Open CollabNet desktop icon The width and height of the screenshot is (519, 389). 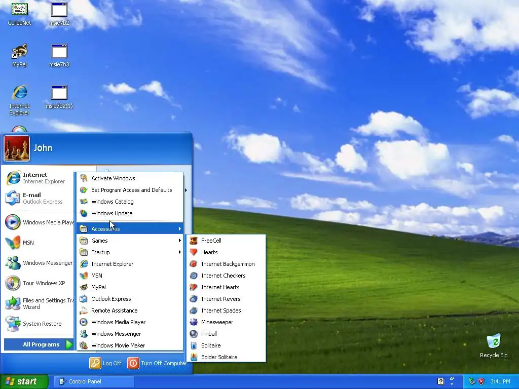coord(20,14)
